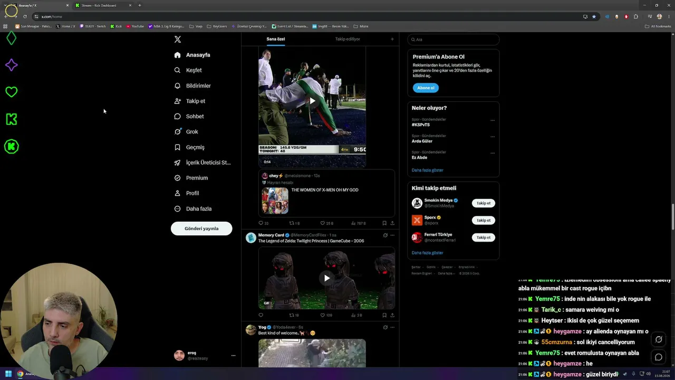The image size is (675, 380).
Task: Open Sohbet messages
Action: 189,116
